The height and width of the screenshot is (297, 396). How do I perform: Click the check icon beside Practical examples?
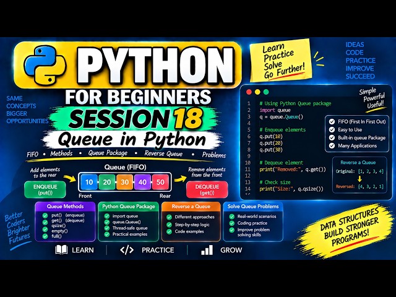pyautogui.click(x=107, y=234)
